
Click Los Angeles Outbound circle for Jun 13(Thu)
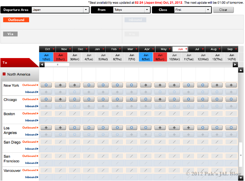coord(217,128)
